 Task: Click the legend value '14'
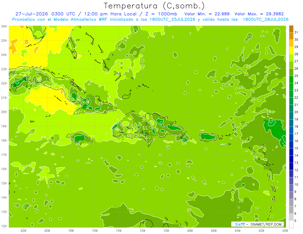coord(296,155)
